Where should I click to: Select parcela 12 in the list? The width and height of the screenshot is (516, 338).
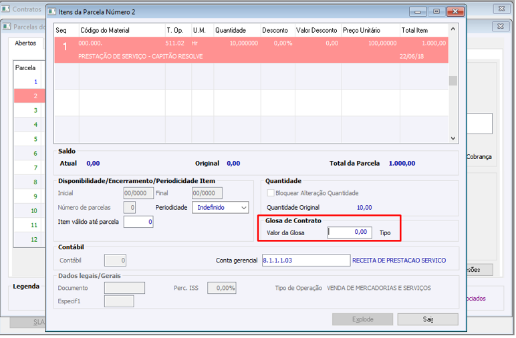(29, 239)
